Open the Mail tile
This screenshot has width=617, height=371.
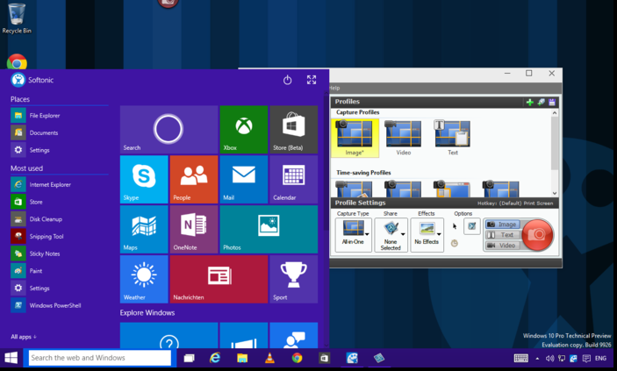point(244,180)
